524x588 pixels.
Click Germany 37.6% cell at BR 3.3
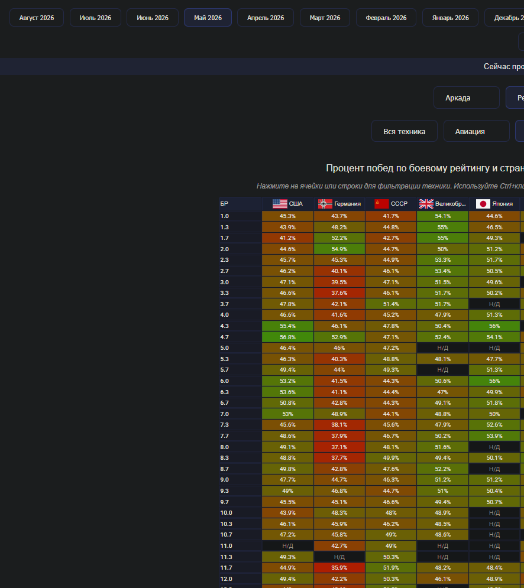click(x=339, y=293)
